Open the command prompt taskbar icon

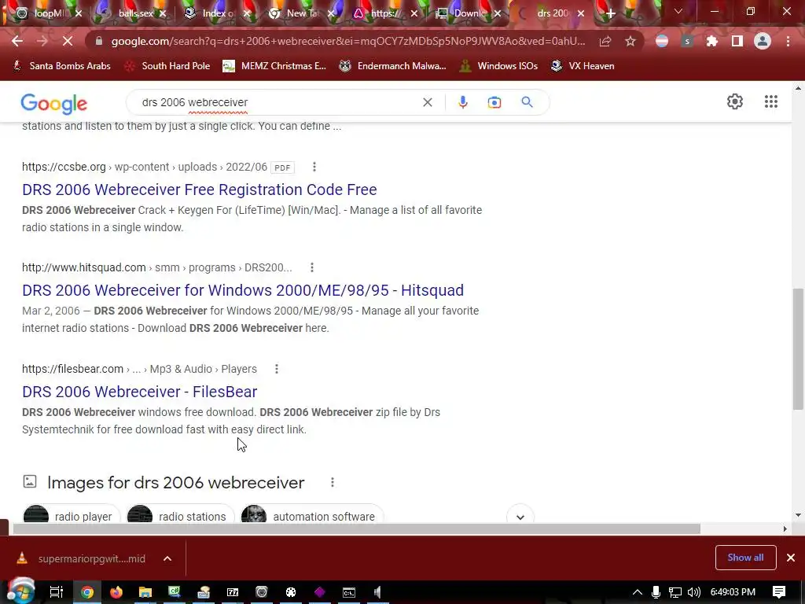point(348,592)
